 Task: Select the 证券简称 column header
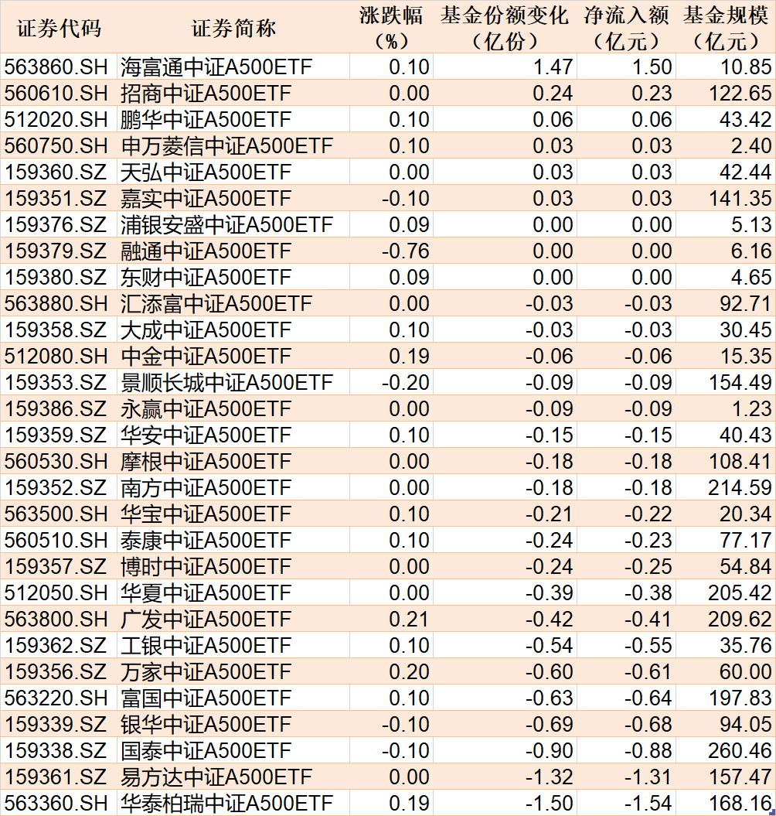tap(233, 28)
